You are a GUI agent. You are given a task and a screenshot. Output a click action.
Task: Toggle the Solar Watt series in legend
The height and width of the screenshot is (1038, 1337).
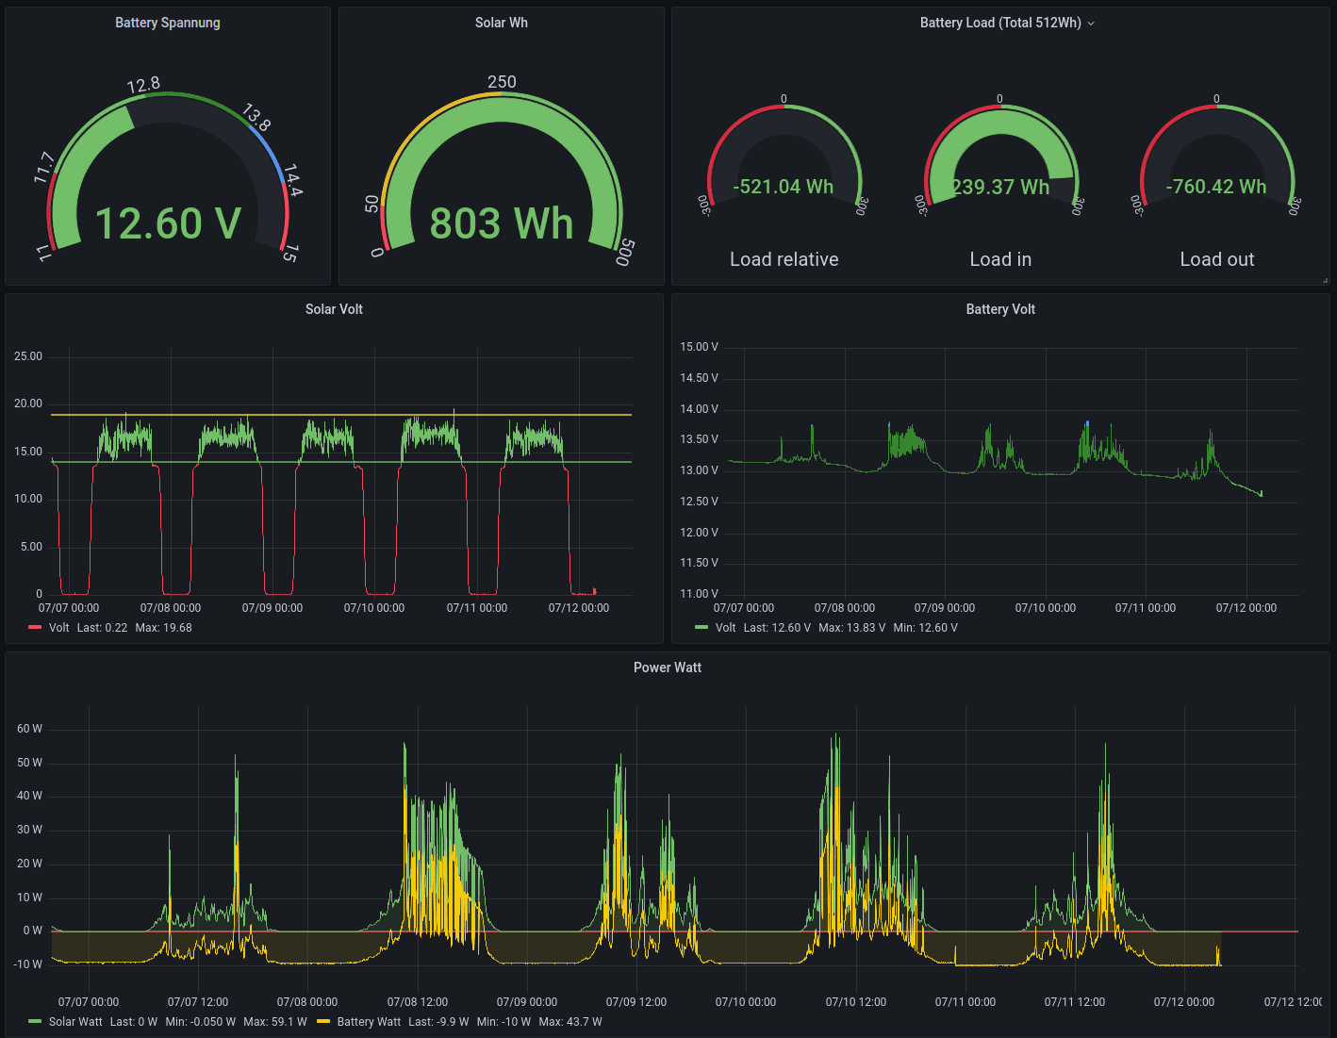75,1022
